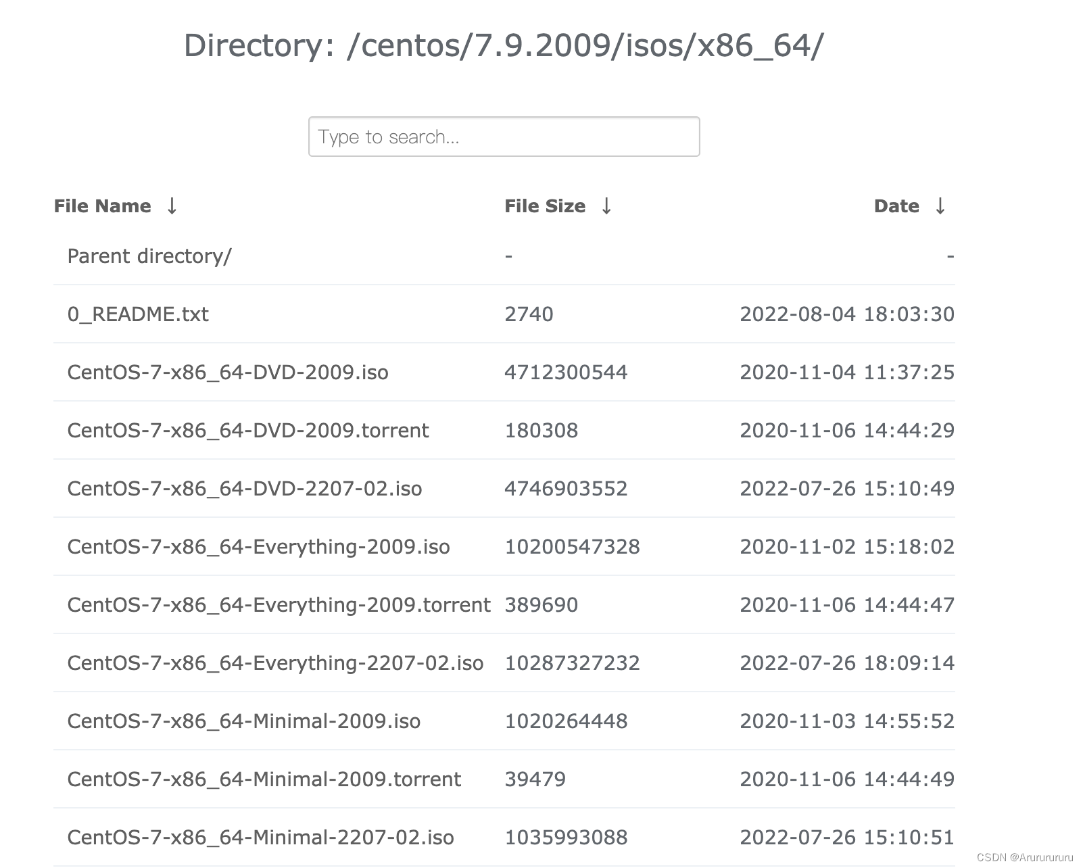
Task: Click the File Name column header
Action: pyautogui.click(x=102, y=206)
